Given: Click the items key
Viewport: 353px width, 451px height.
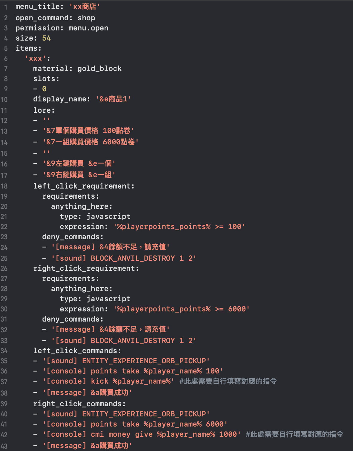Looking at the screenshot, I should (27, 48).
